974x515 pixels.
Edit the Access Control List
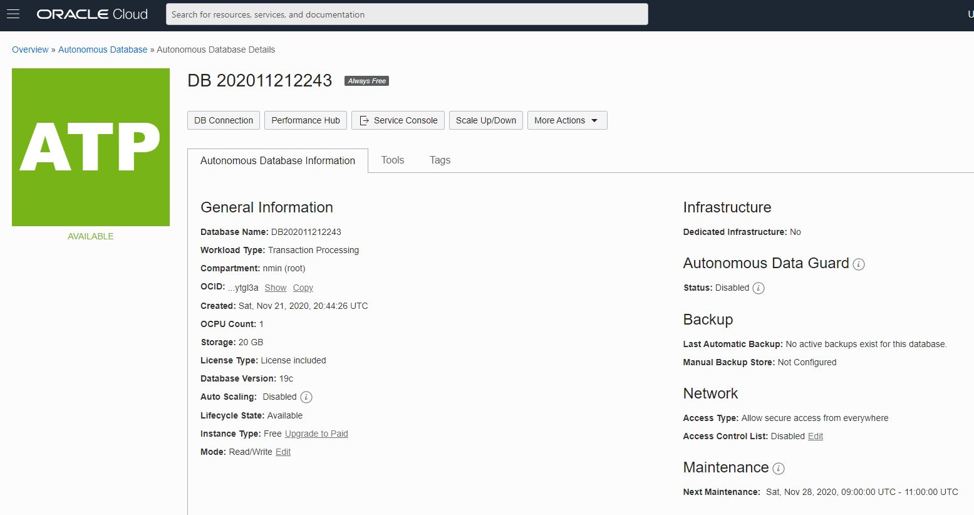(815, 436)
